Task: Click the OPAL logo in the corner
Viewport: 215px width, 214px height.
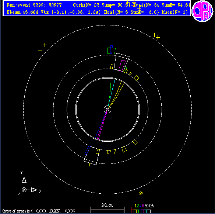Action: coord(202,11)
